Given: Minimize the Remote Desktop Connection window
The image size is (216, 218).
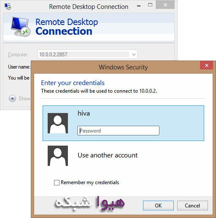Looking at the screenshot, I should point(139,6).
